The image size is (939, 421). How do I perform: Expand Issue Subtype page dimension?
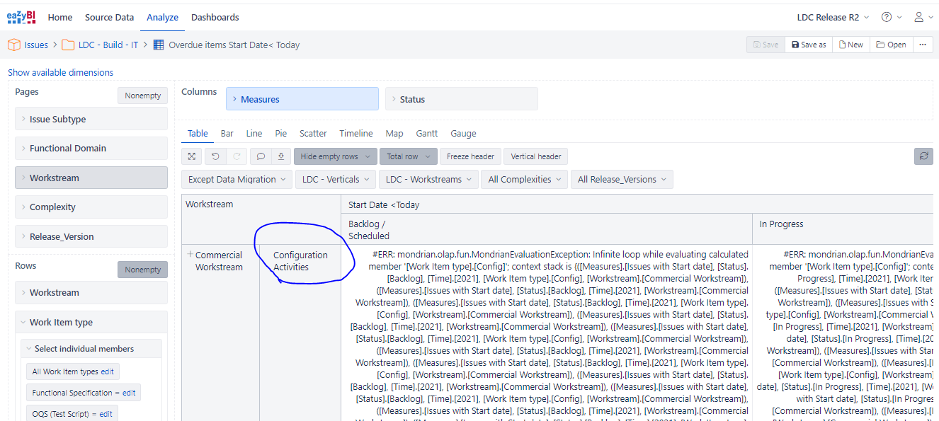91,119
